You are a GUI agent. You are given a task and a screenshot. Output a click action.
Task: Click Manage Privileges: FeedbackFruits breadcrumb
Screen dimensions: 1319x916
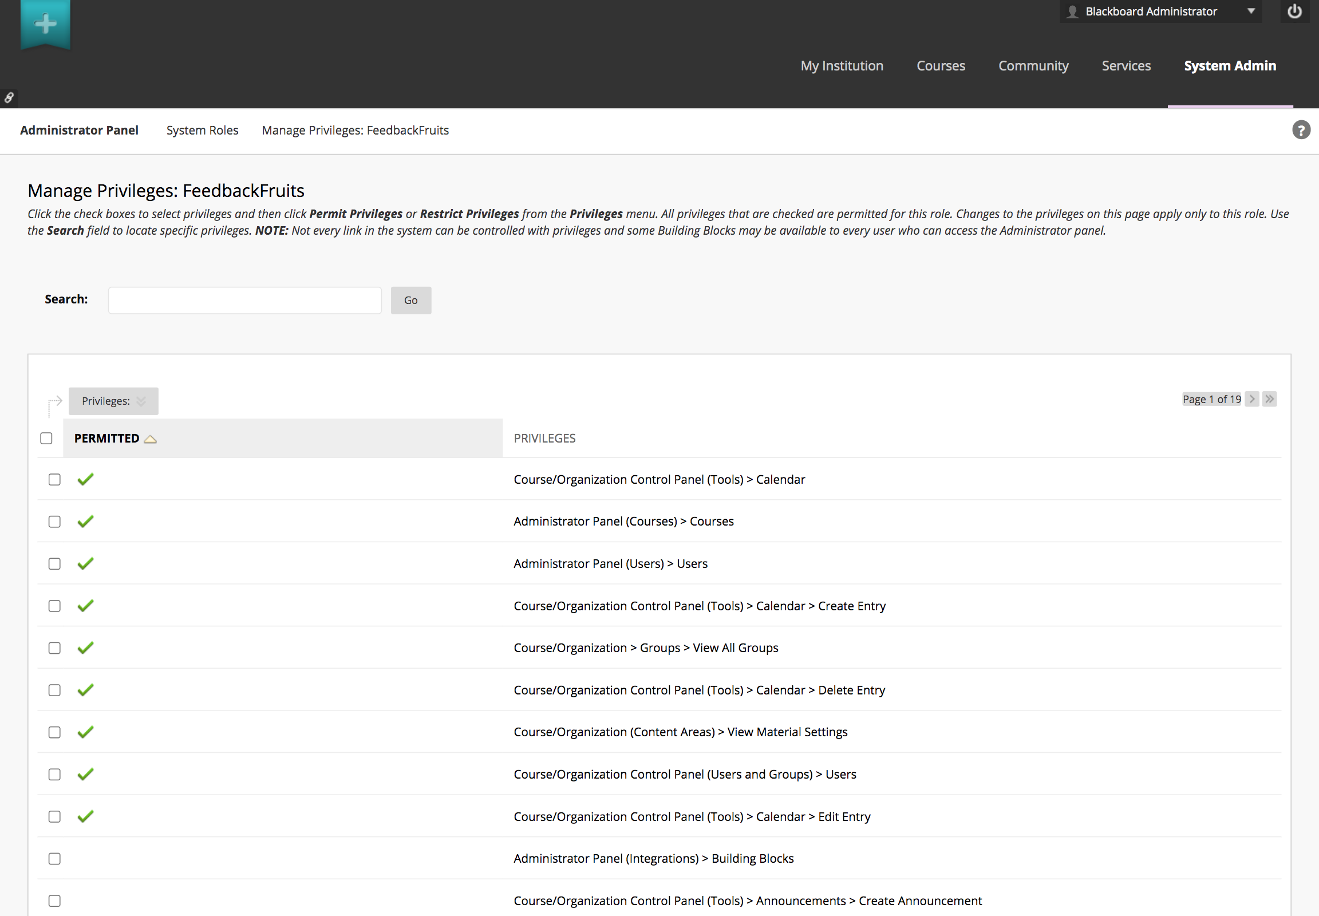(x=356, y=131)
